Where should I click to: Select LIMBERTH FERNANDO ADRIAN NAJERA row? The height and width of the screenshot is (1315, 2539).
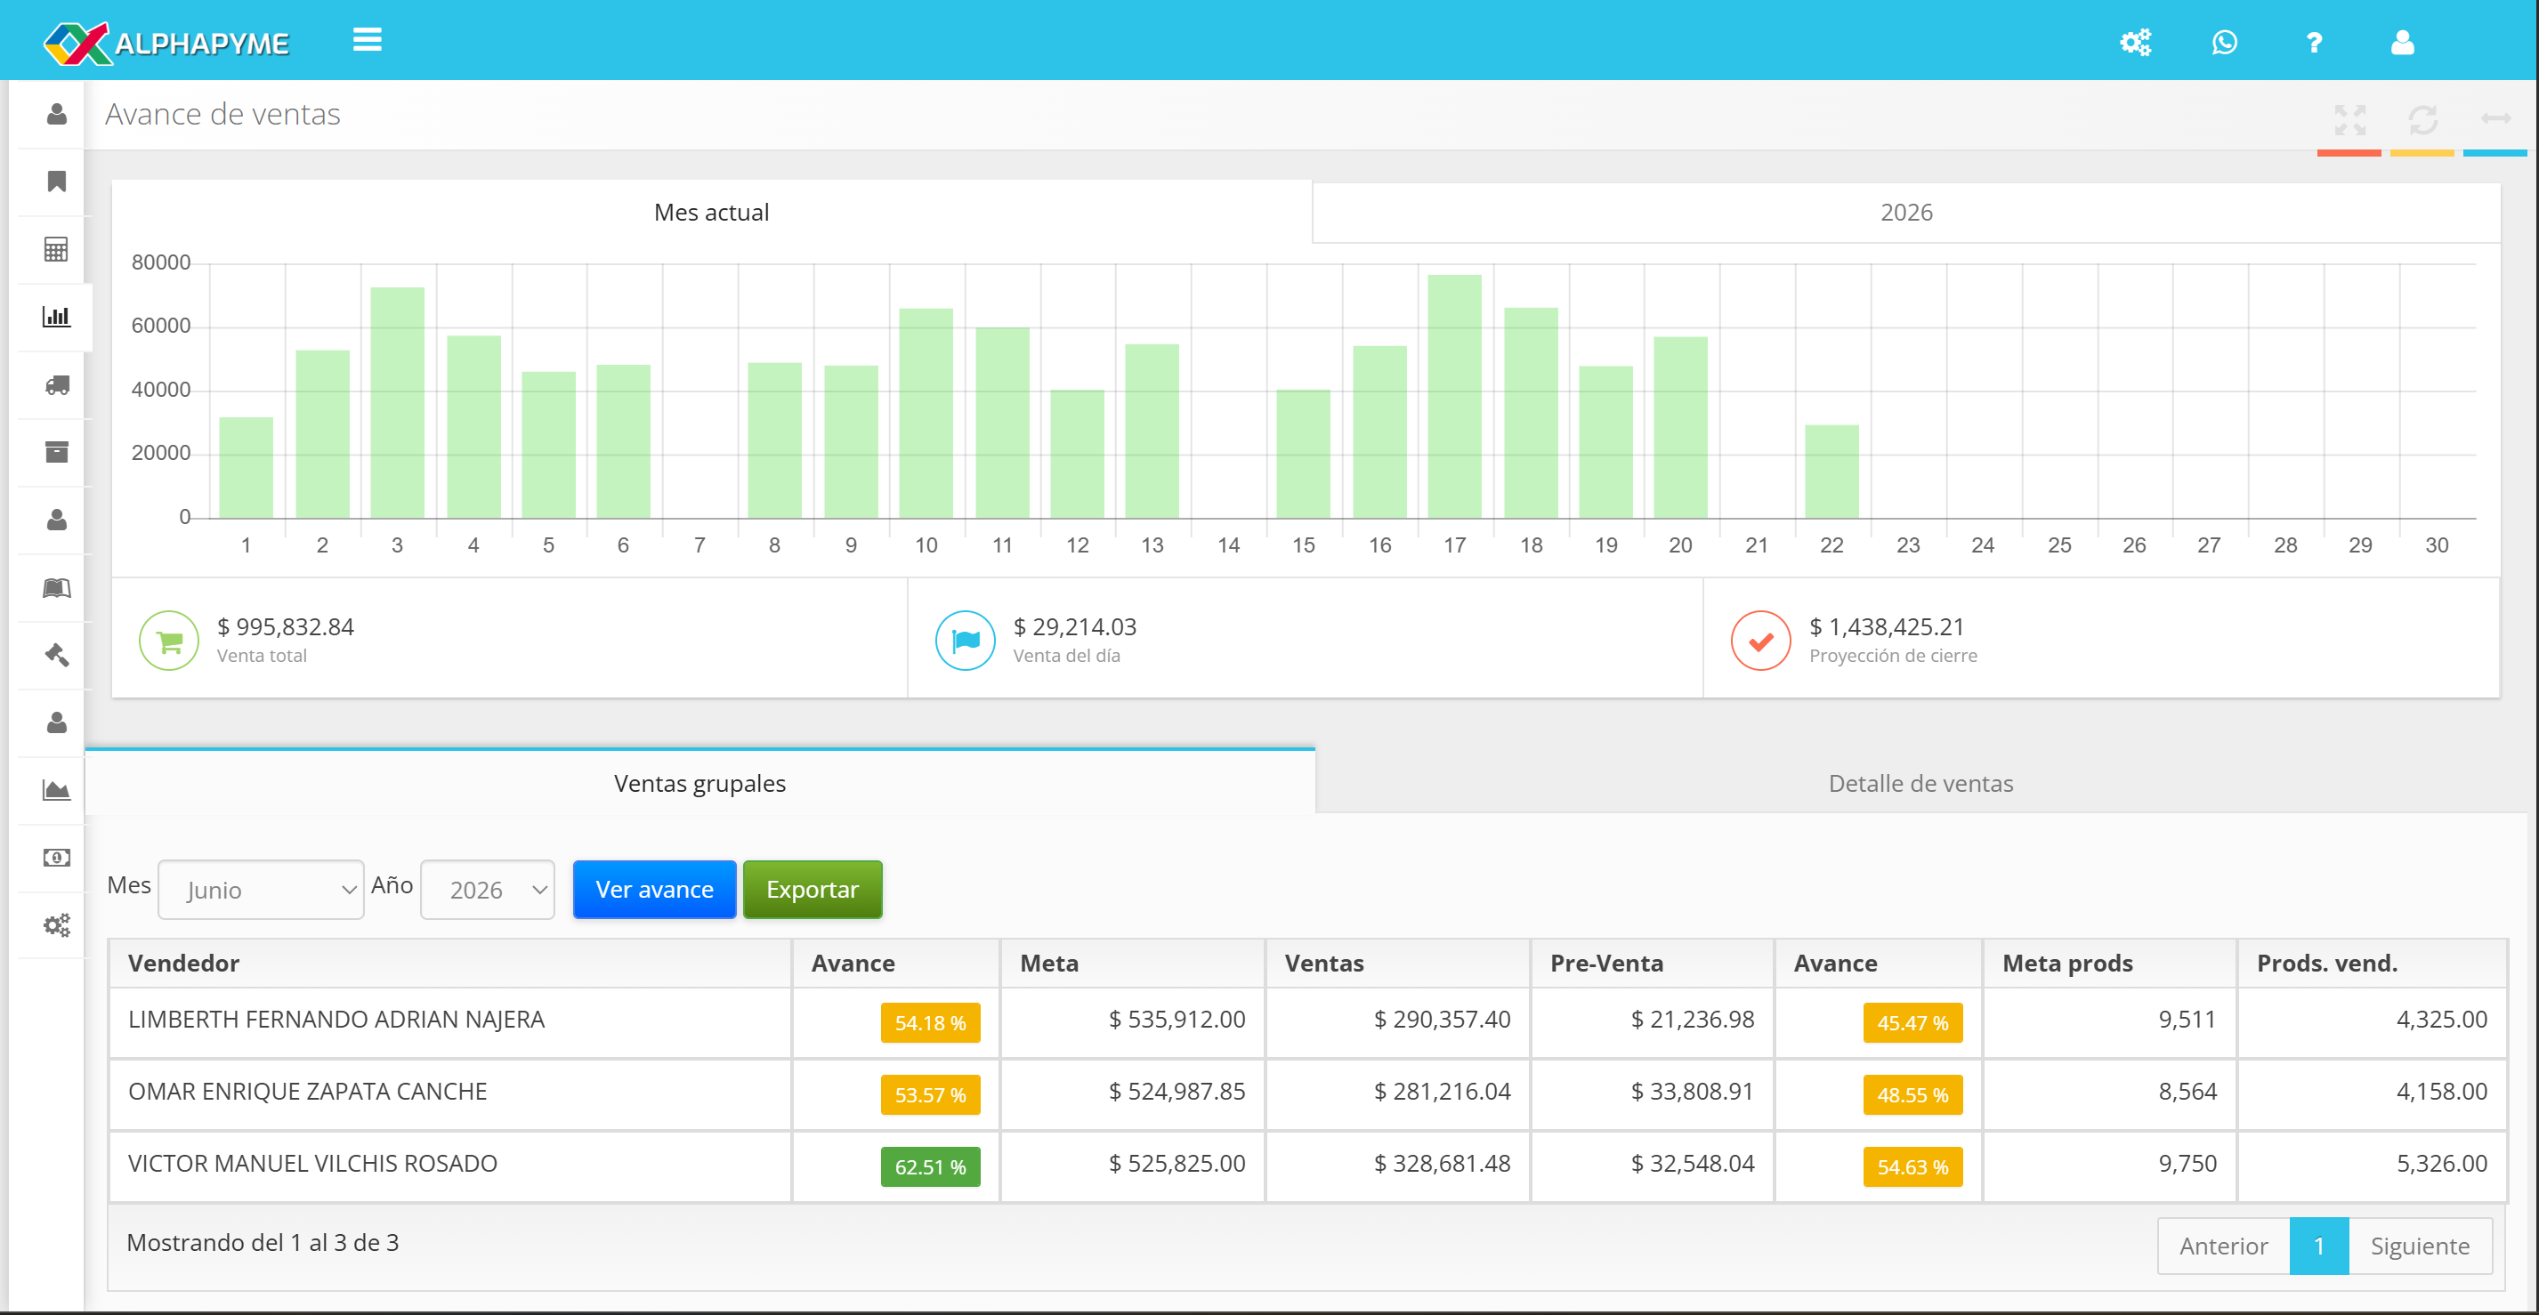click(1307, 1022)
